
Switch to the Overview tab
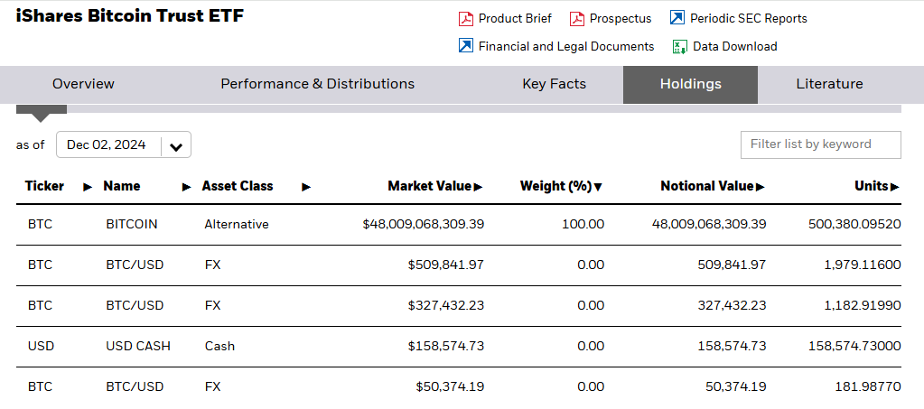coord(83,84)
